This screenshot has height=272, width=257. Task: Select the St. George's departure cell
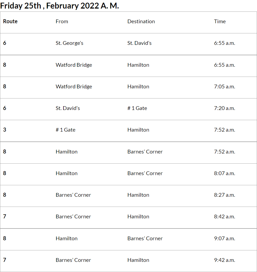coord(69,43)
